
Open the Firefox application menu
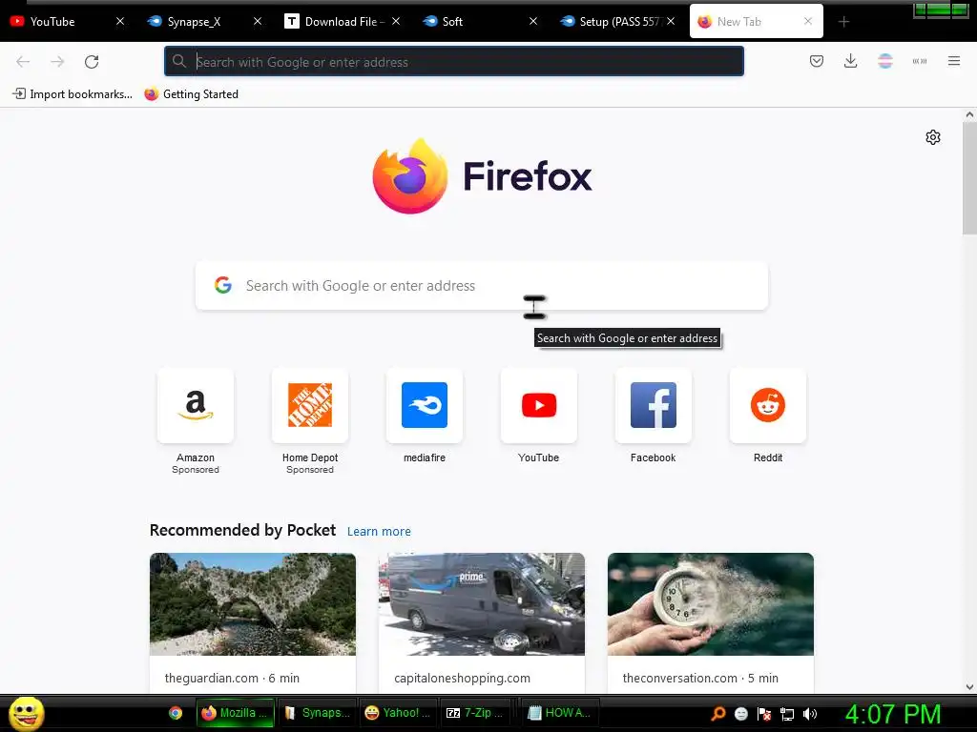(x=954, y=61)
